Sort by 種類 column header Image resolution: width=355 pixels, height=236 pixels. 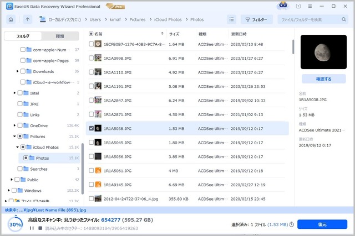[x=202, y=34]
